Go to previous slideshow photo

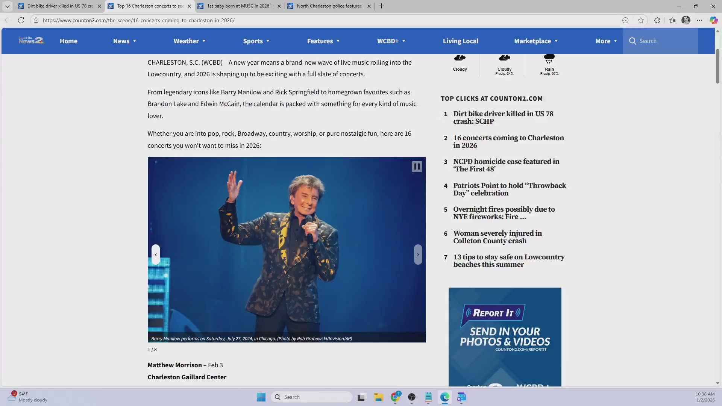click(156, 255)
